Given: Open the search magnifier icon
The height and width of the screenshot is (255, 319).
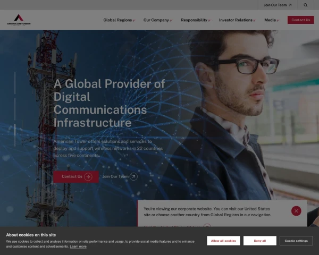Looking at the screenshot, I should pos(305,5).
